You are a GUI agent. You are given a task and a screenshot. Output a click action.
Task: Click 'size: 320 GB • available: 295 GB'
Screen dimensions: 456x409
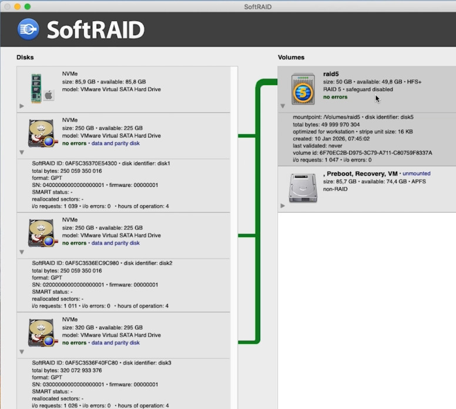click(x=102, y=327)
